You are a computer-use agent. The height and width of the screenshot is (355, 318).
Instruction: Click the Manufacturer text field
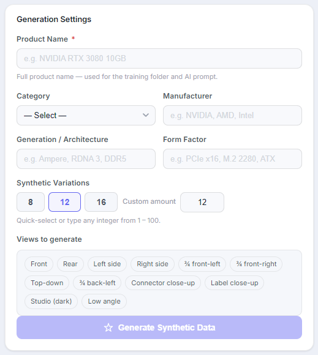point(233,115)
